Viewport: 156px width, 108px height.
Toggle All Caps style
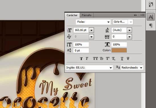click(x=95, y=59)
